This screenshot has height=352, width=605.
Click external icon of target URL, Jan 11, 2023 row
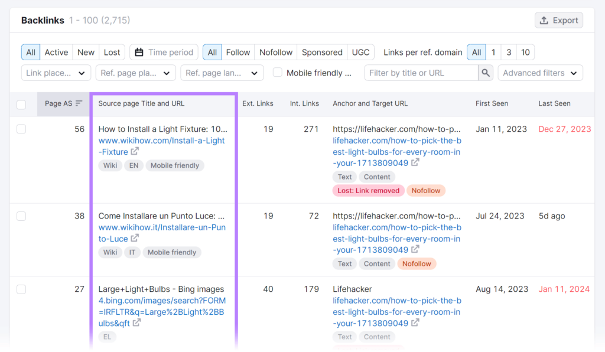pos(415,162)
